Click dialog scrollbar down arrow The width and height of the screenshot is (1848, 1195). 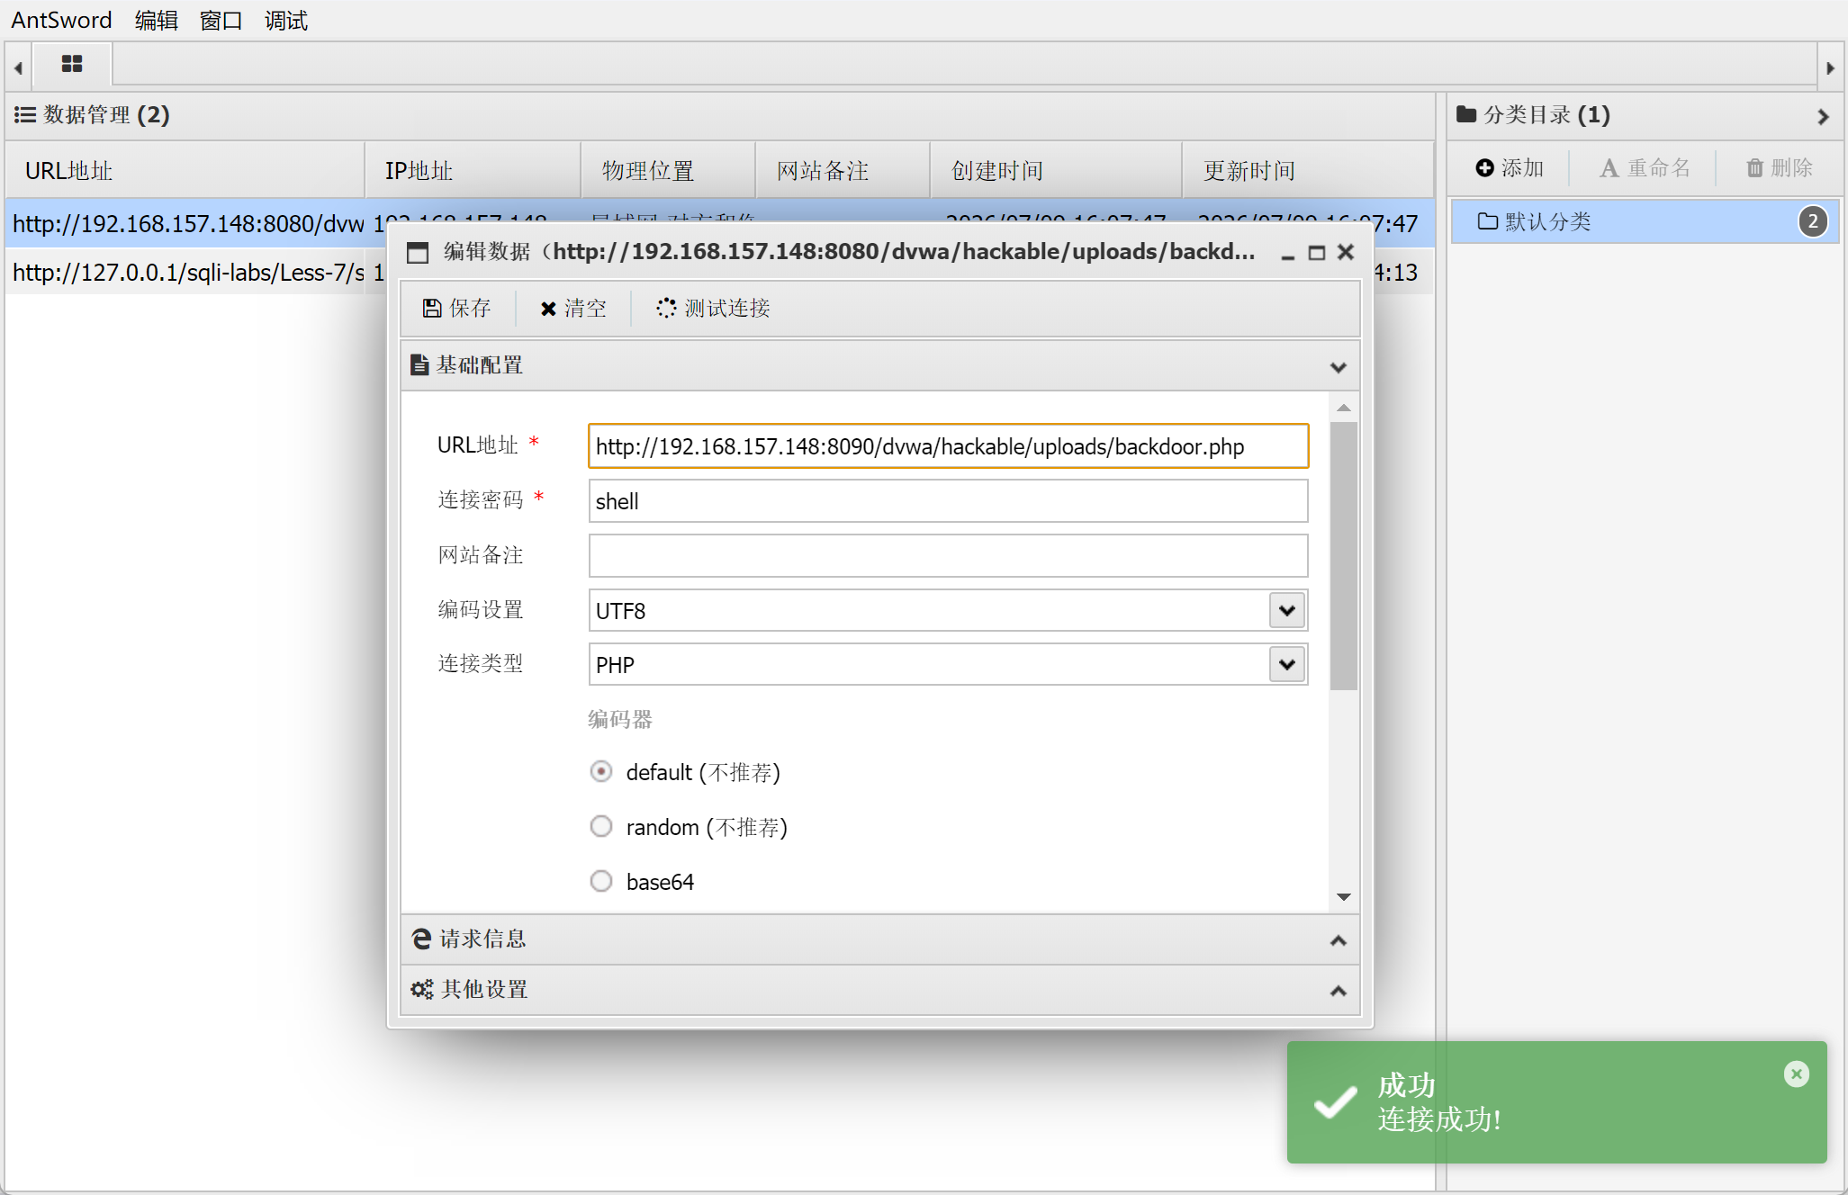1343,897
